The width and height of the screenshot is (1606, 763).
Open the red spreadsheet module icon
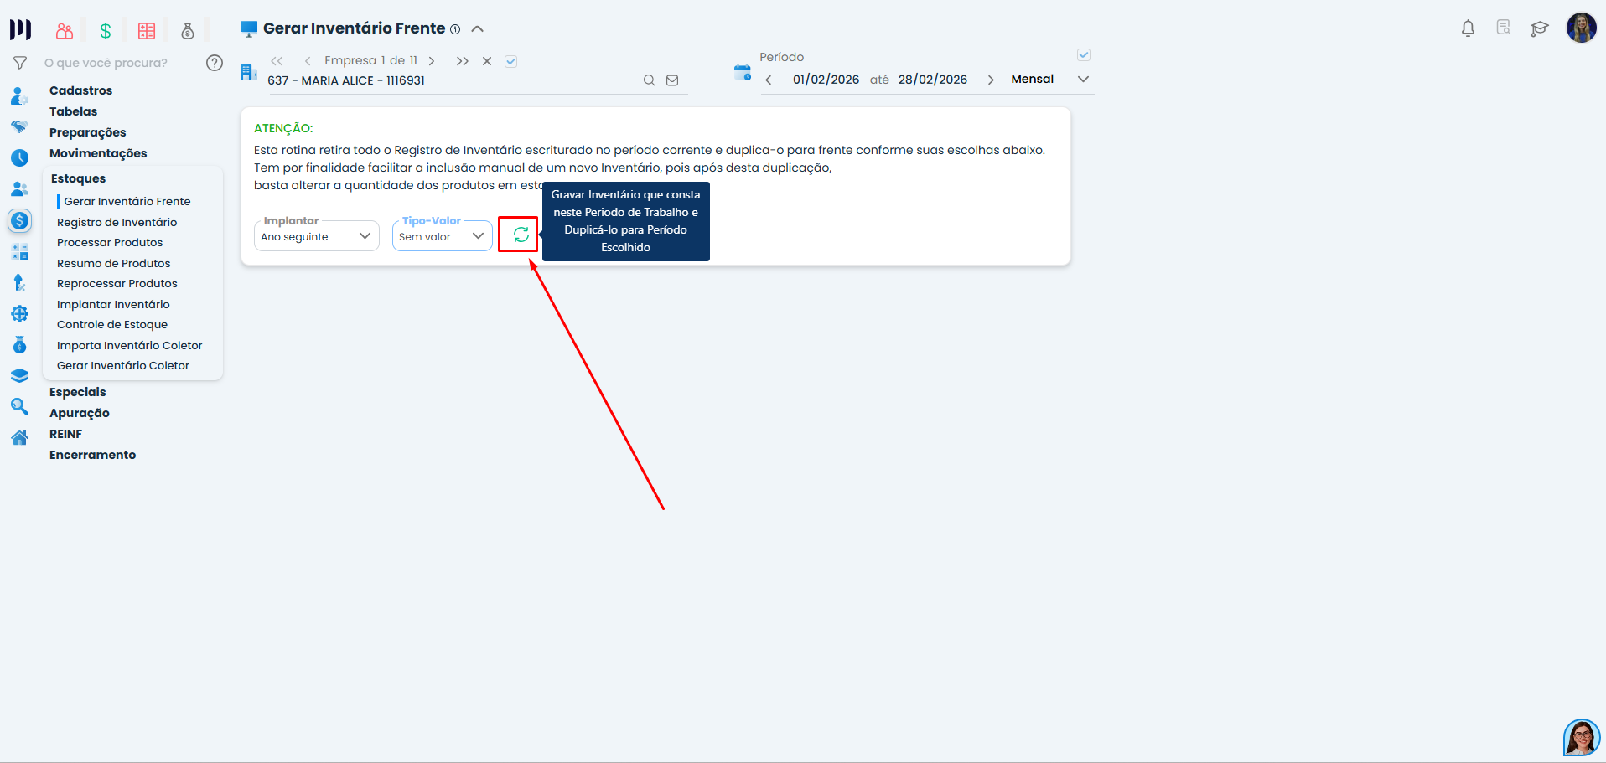click(x=147, y=31)
